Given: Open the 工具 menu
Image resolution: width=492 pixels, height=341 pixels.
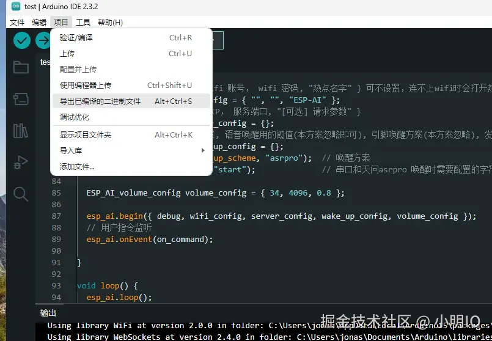Looking at the screenshot, I should click(x=83, y=22).
